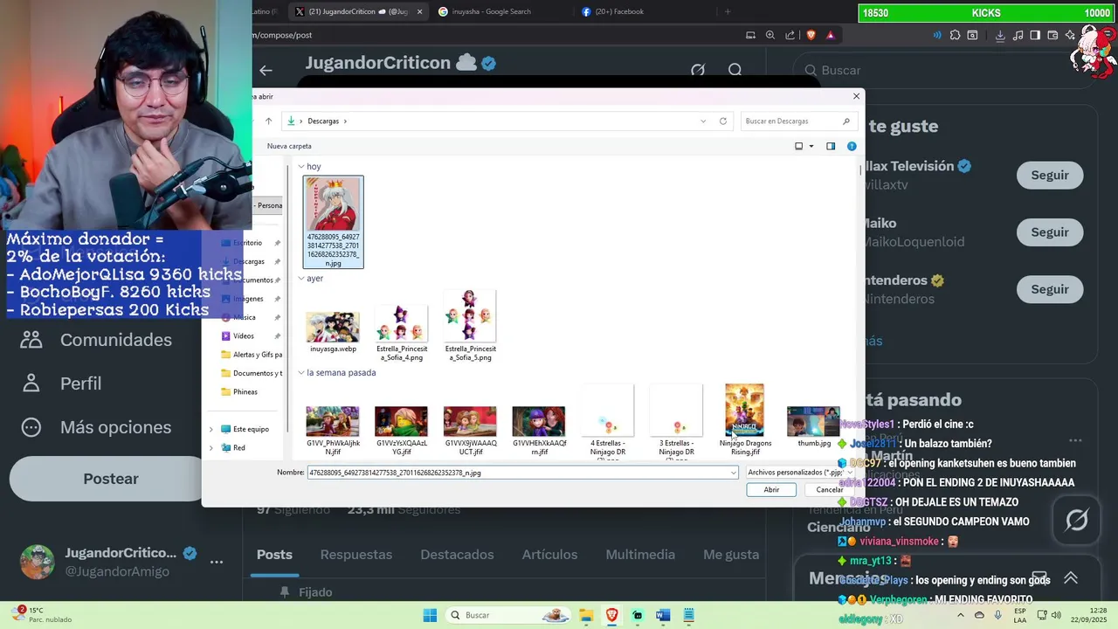
Task: Follow Willax Televisión with Seguir
Action: point(1050,176)
